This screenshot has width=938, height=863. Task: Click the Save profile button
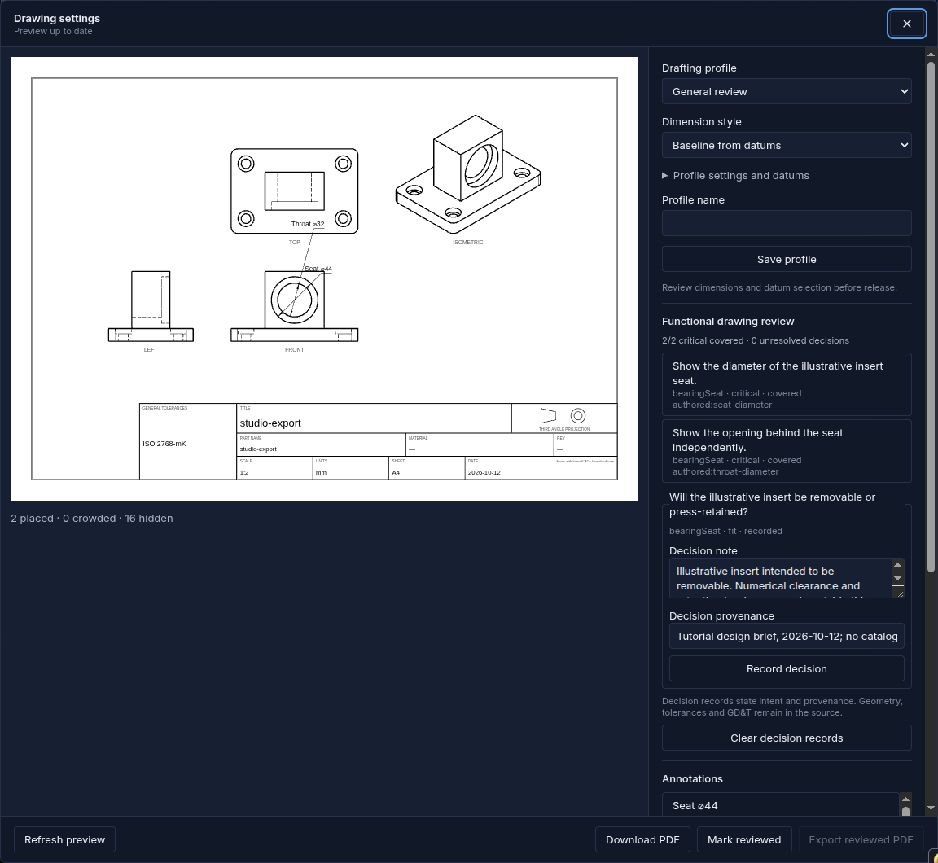point(786,259)
